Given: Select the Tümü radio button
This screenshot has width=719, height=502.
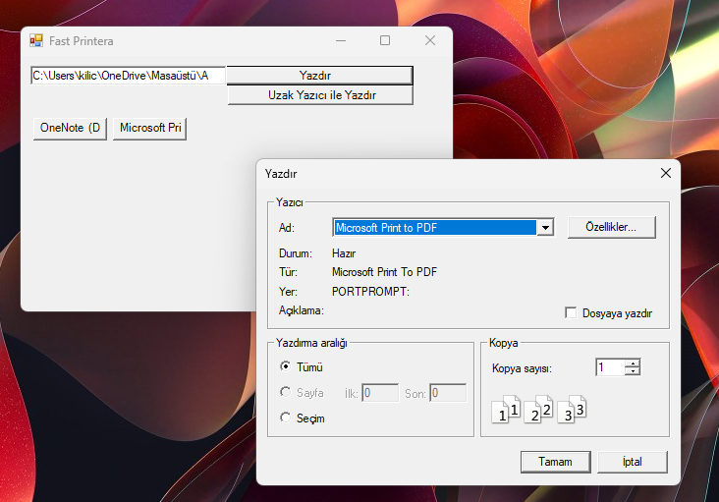Looking at the screenshot, I should [x=285, y=366].
